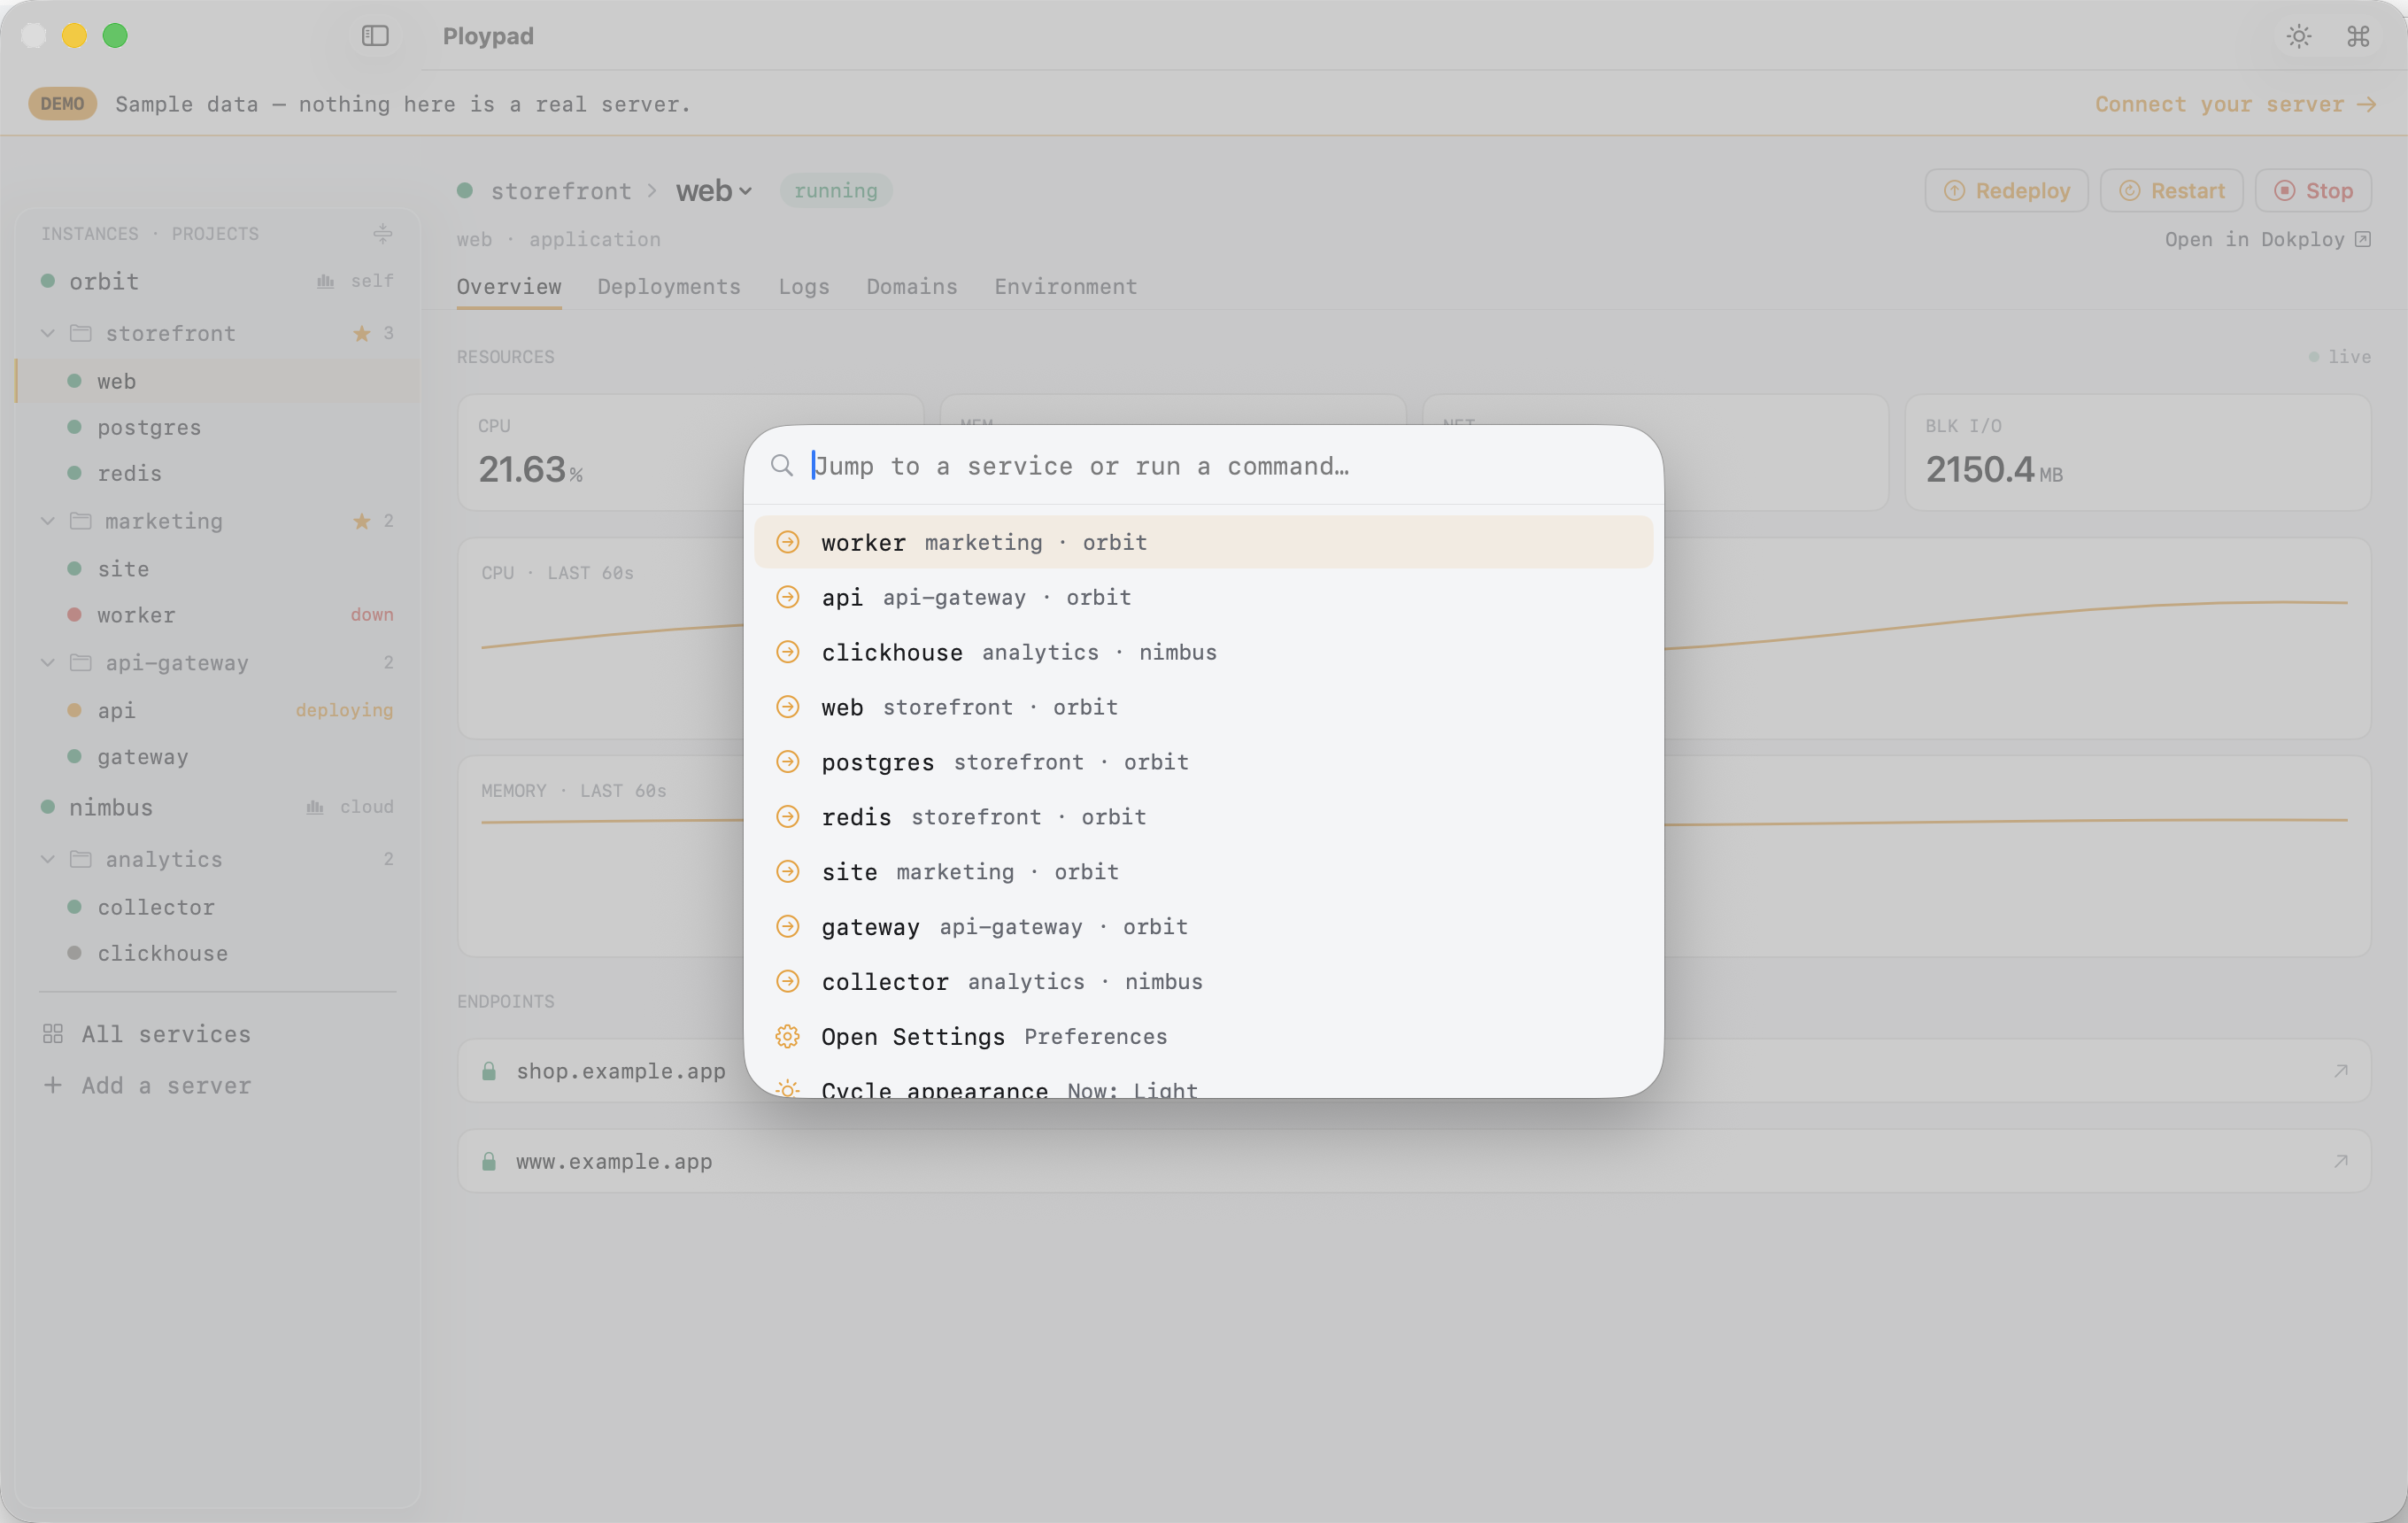Click the api-gateway folder icon

point(81,663)
